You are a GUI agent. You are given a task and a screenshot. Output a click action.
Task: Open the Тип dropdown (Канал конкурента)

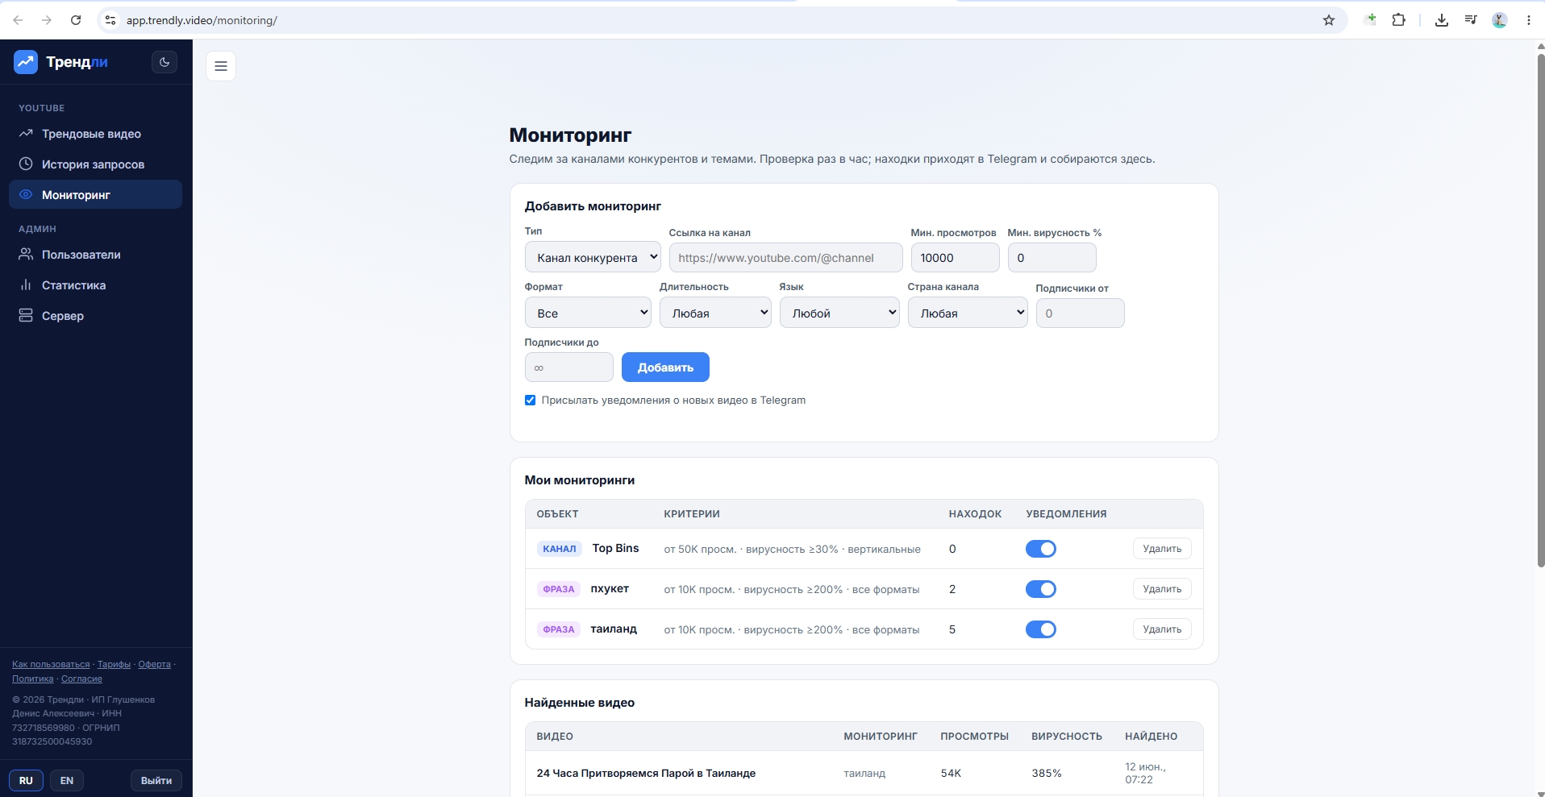tap(593, 258)
